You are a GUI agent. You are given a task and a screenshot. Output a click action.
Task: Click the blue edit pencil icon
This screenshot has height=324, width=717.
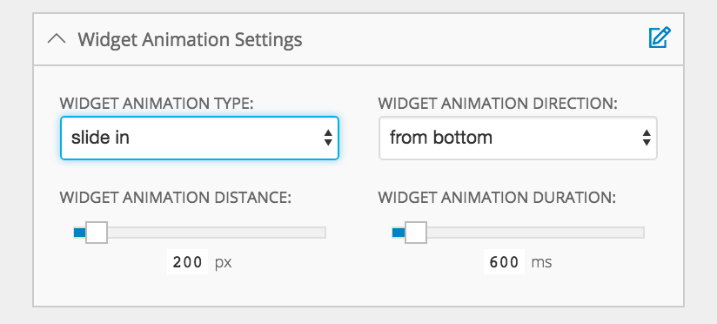pyautogui.click(x=660, y=38)
